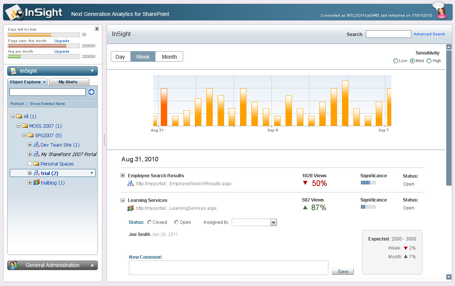Click the Days left for trial progress bar
Viewport: 455px width, 286px height.
[44, 35]
